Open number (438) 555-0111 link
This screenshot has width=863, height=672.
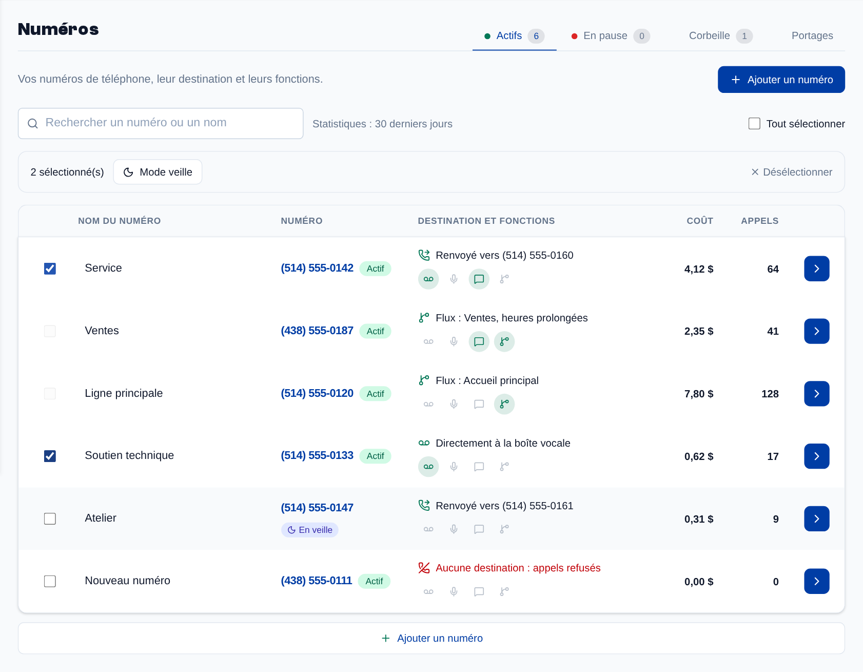[x=317, y=581]
